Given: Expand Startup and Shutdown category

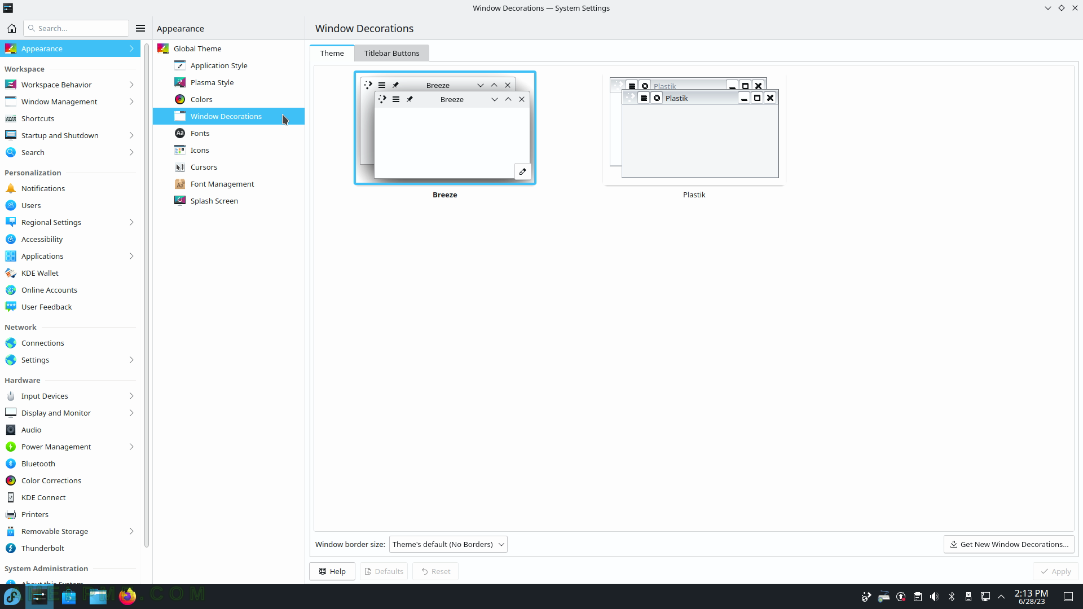Looking at the screenshot, I should tap(71, 135).
